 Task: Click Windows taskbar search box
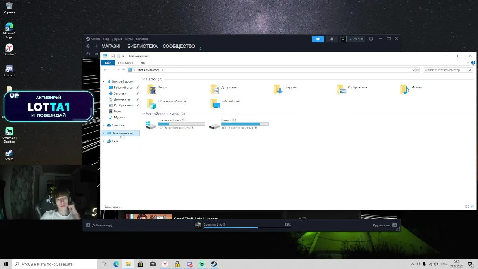55,264
